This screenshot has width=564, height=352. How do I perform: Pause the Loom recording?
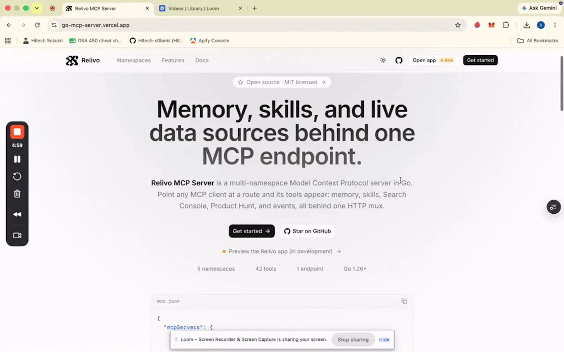coord(17,159)
